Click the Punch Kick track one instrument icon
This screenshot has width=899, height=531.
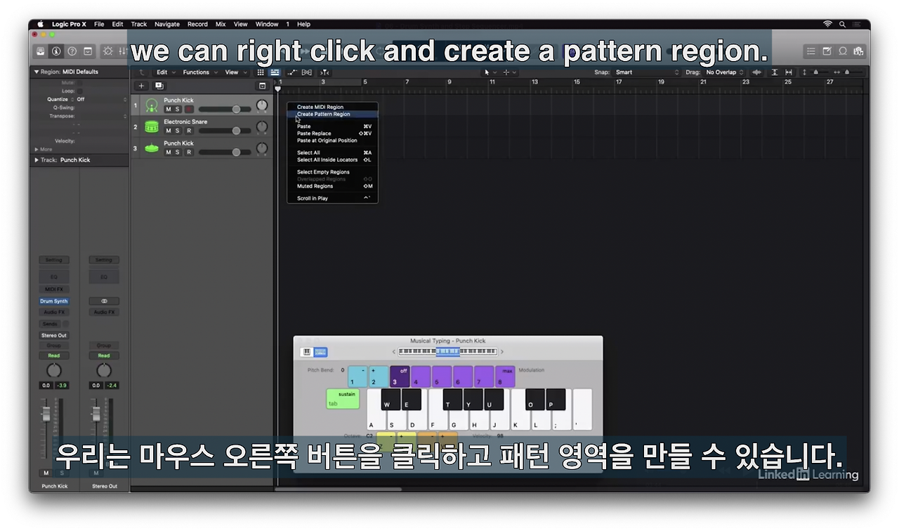pos(151,106)
